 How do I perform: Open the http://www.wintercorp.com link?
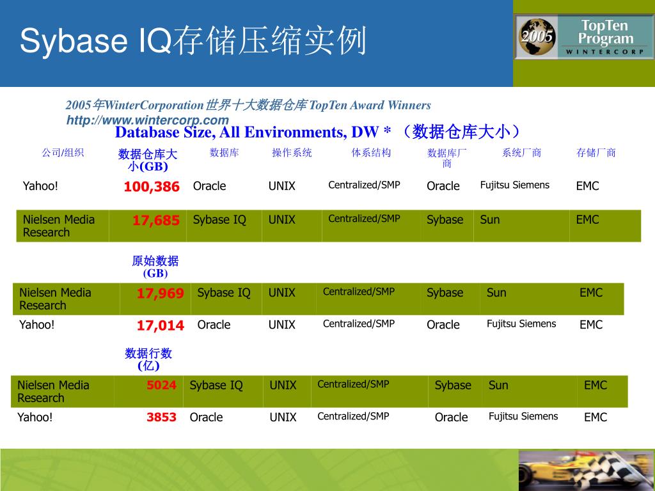tap(148, 120)
